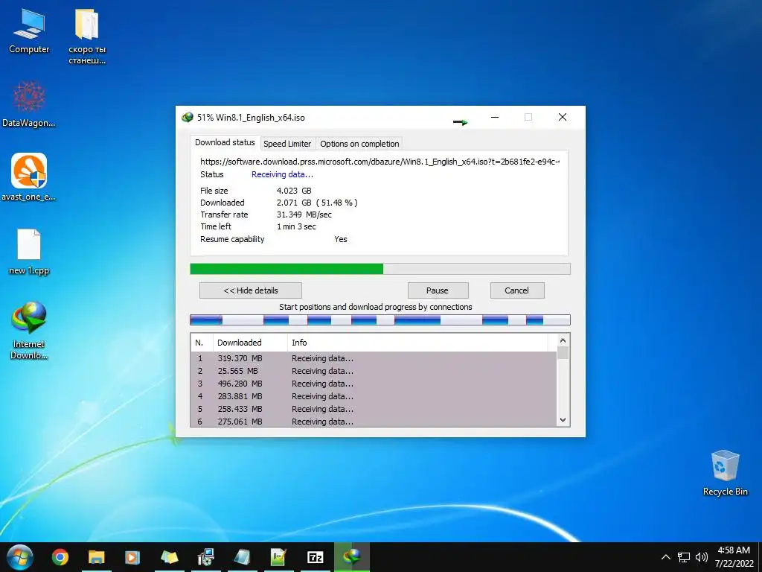Show hidden tray icons chevron

click(666, 557)
